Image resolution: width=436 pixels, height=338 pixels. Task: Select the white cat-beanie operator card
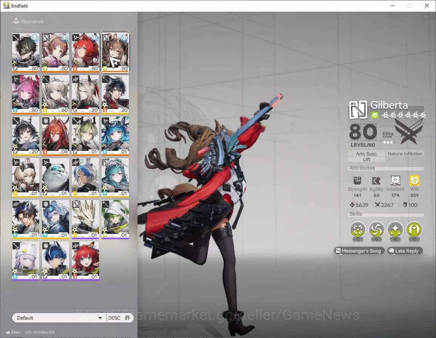(26, 261)
